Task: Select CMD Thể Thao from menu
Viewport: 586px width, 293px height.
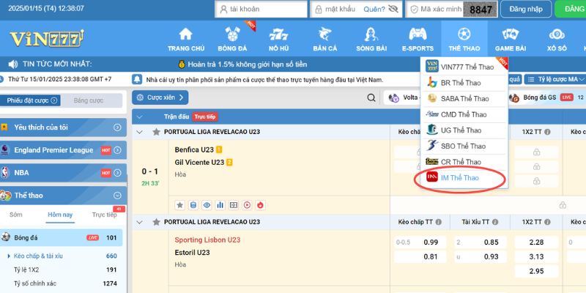Action: pos(464,114)
